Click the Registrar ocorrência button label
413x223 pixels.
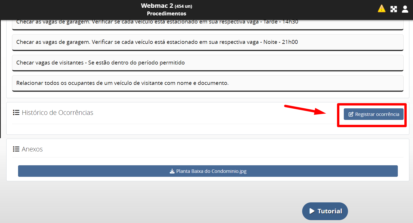pos(377,114)
